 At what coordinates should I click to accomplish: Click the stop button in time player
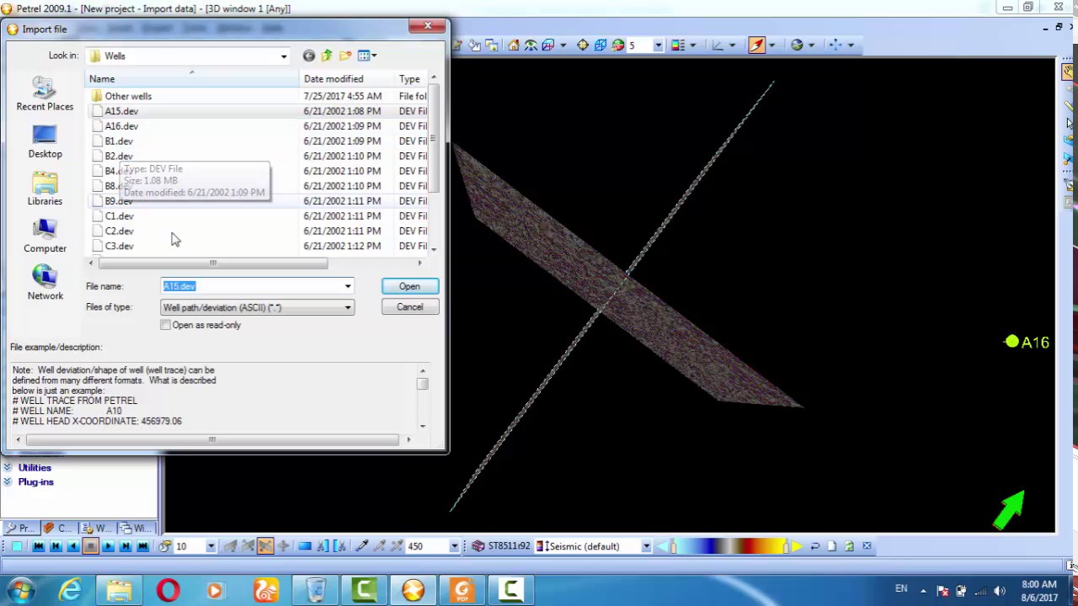(x=90, y=546)
